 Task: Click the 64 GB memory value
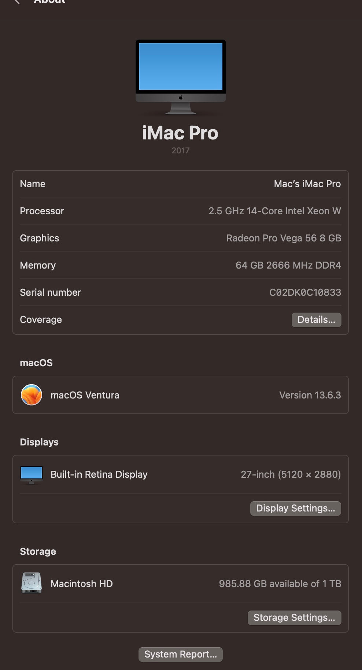coord(288,265)
